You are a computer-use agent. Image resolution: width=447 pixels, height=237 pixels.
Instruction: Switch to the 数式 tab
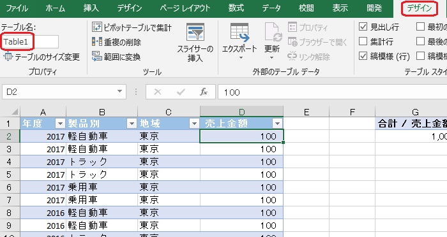point(236,8)
